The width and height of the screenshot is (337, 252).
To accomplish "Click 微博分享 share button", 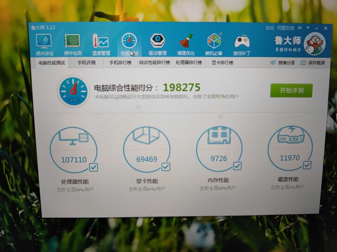I will point(283,63).
